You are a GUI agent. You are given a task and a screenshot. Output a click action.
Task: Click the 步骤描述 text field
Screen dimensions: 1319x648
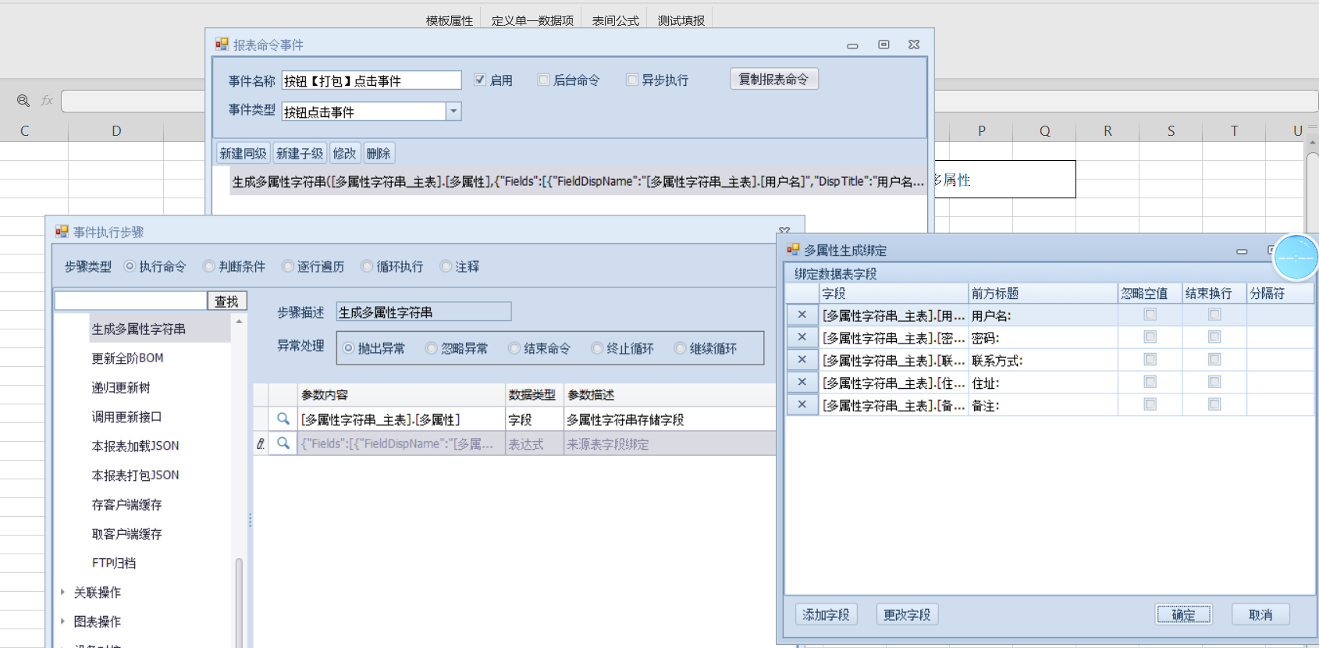(x=424, y=312)
